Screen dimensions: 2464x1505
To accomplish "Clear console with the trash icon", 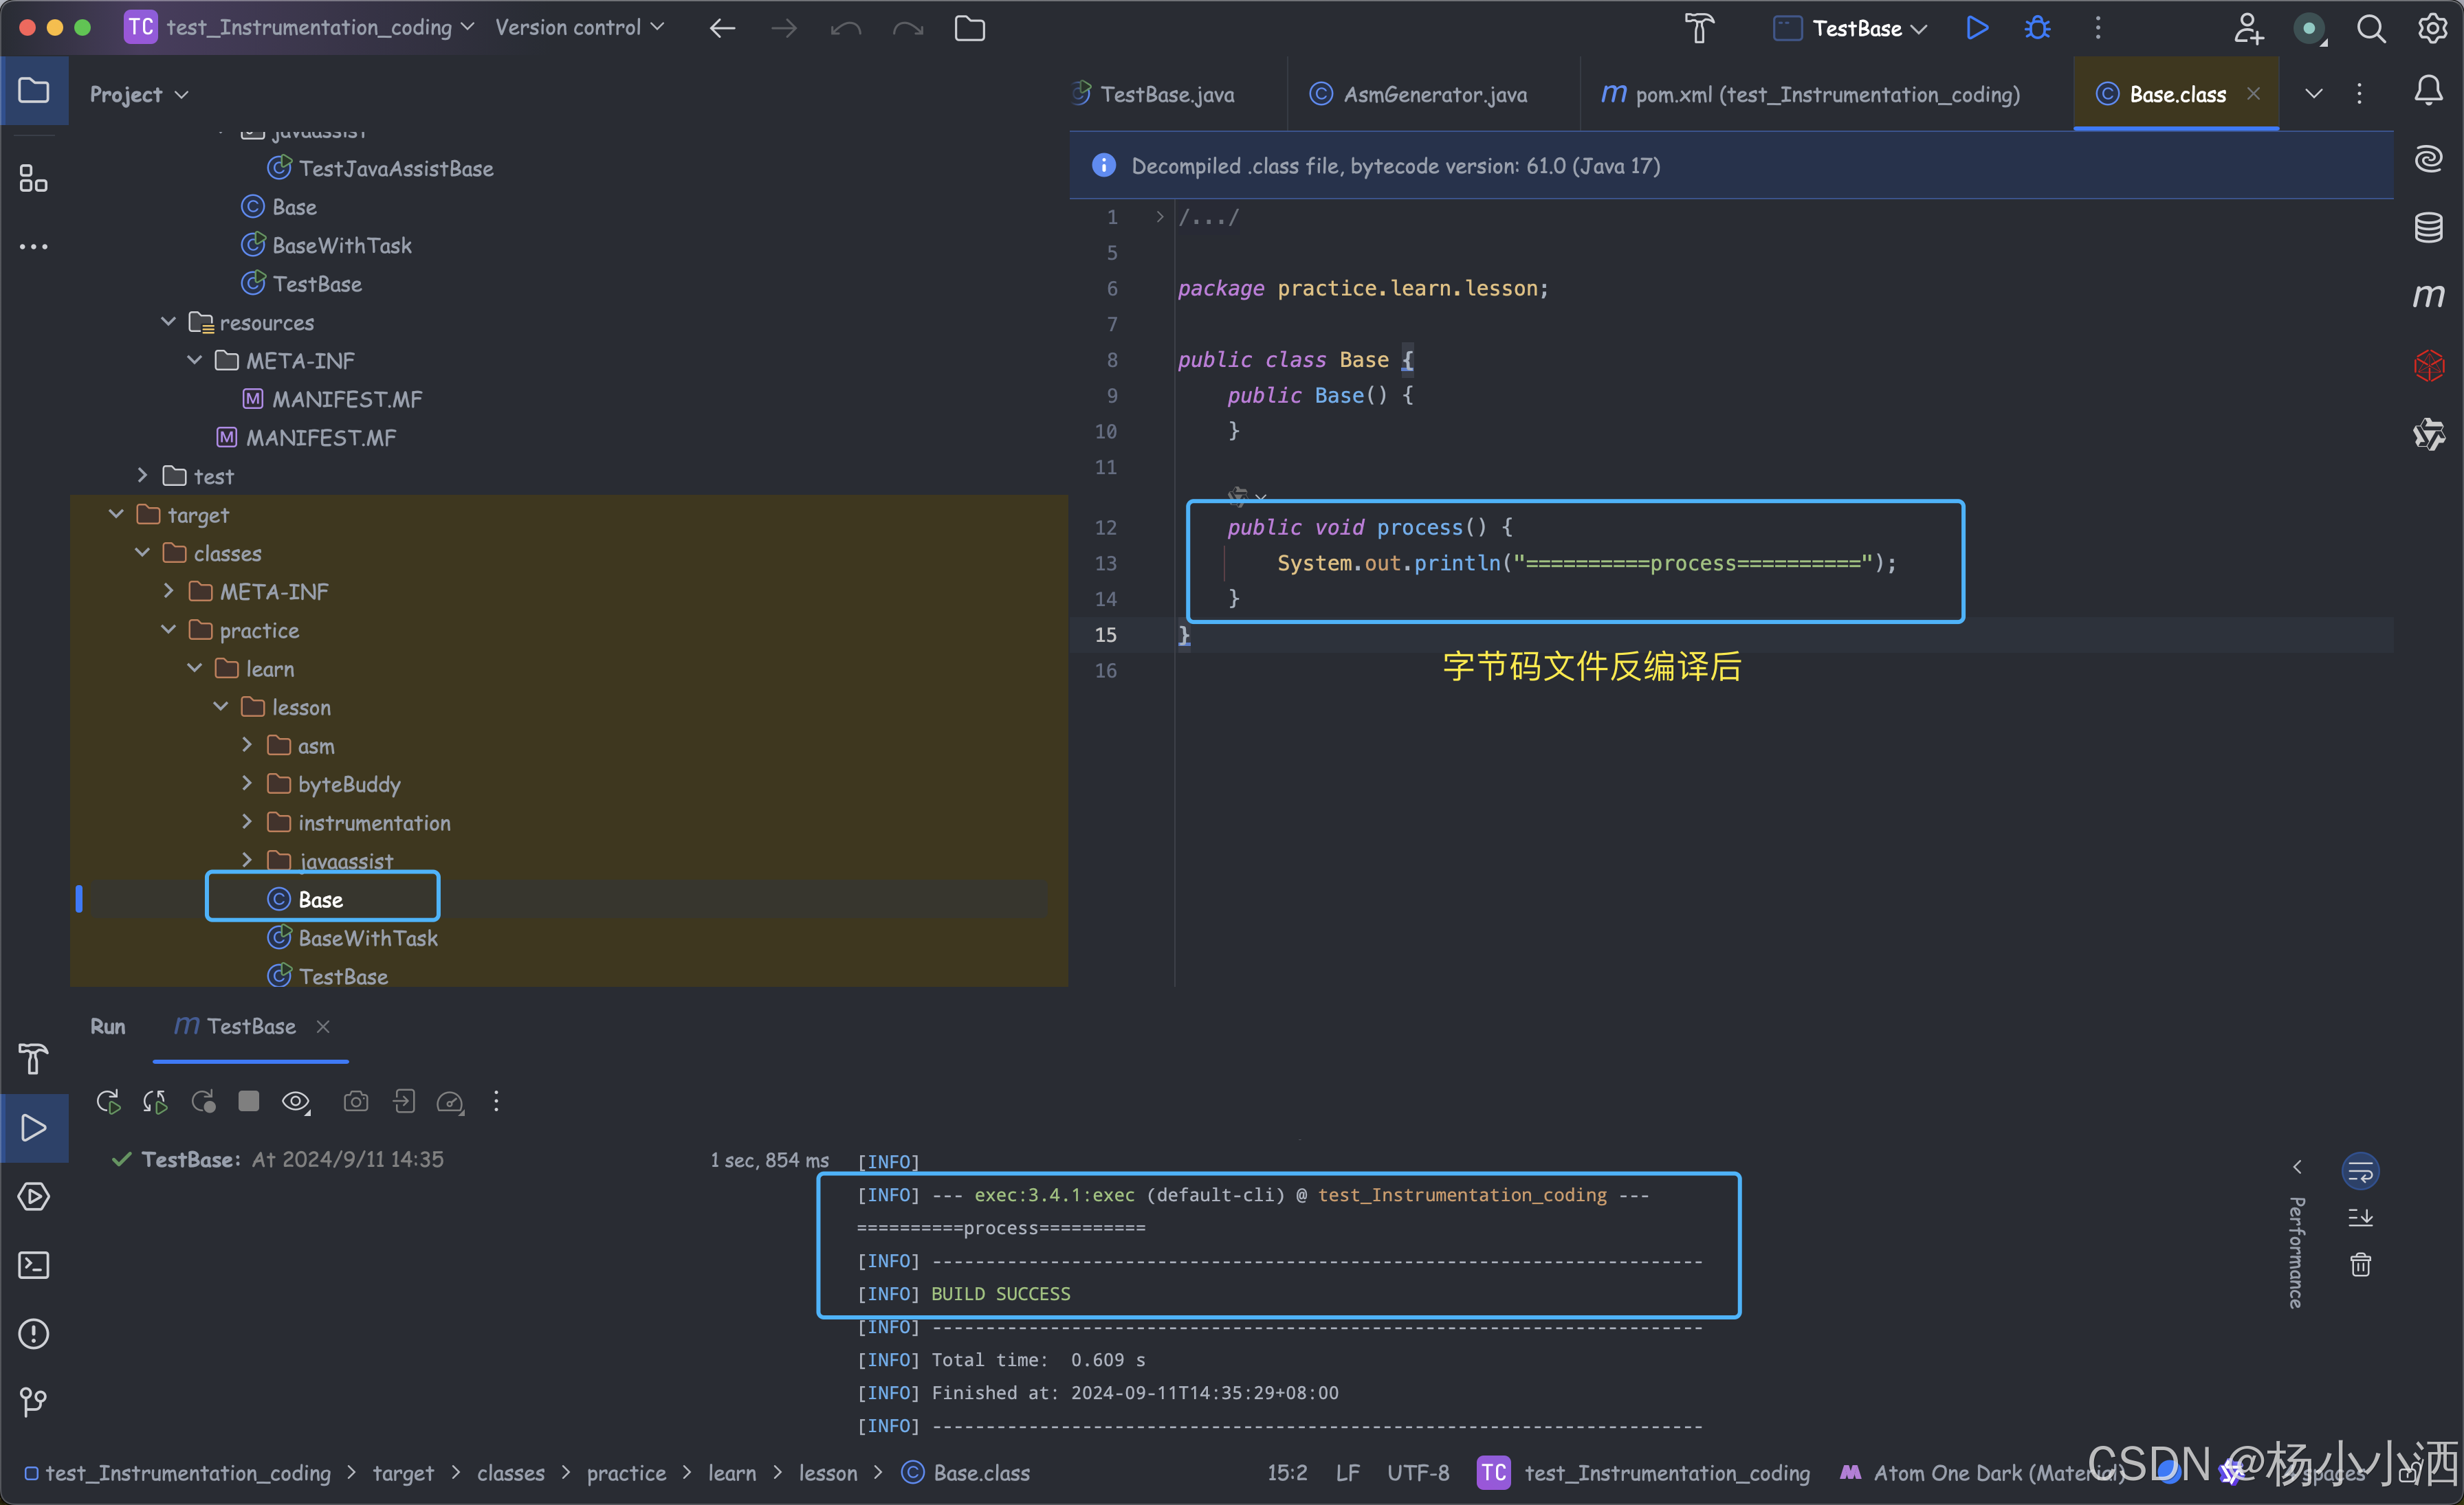I will pyautogui.click(x=2360, y=1265).
